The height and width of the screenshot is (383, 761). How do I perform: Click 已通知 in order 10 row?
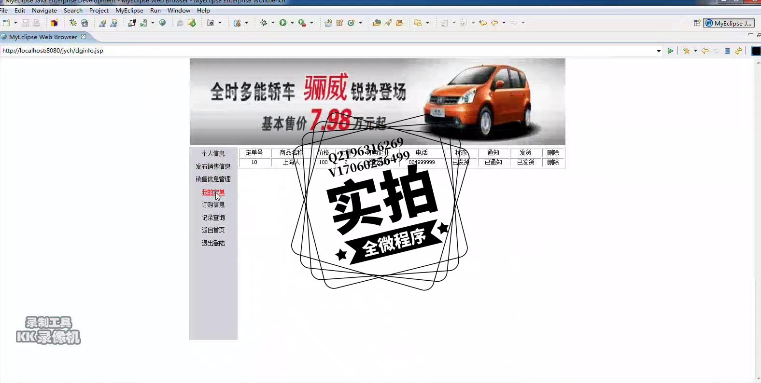(x=493, y=163)
